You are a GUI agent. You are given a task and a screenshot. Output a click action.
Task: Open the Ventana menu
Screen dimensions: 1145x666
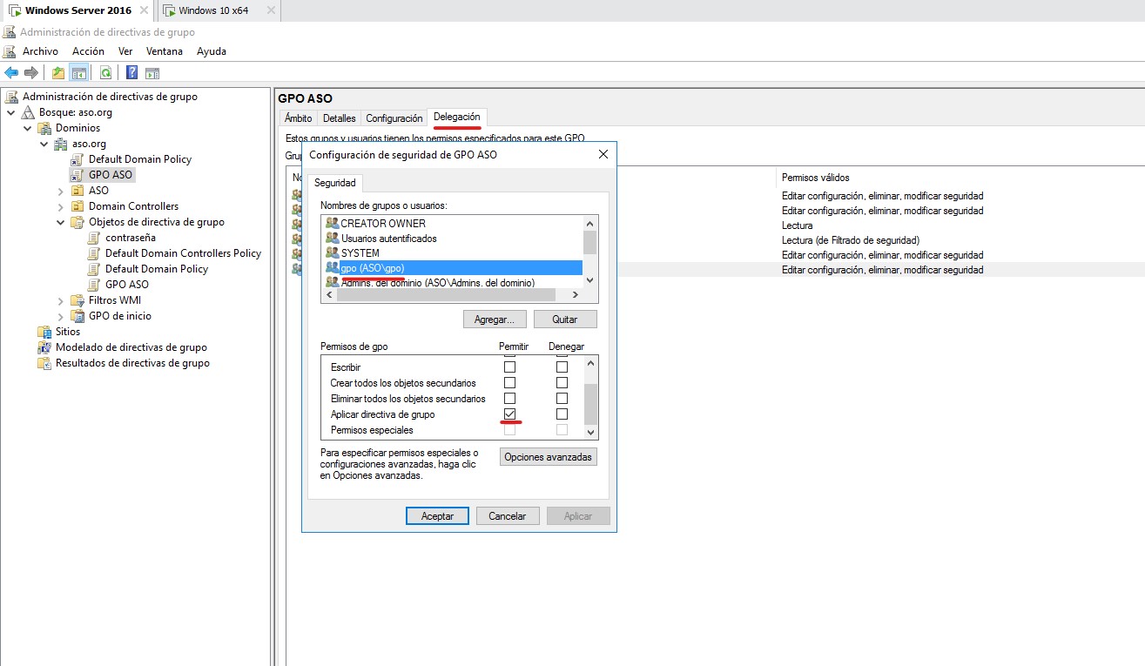tap(165, 51)
